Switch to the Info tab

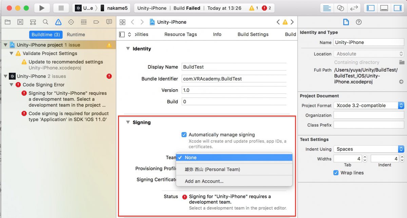point(217,34)
